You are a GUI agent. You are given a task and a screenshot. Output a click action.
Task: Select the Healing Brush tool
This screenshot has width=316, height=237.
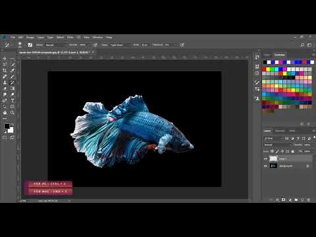point(5,76)
